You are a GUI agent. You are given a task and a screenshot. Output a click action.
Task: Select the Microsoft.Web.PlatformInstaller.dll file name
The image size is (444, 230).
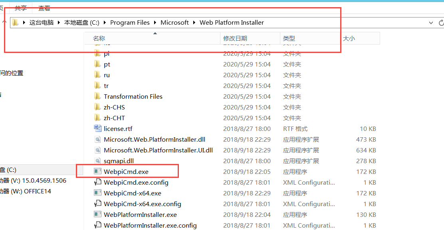[x=155, y=139]
